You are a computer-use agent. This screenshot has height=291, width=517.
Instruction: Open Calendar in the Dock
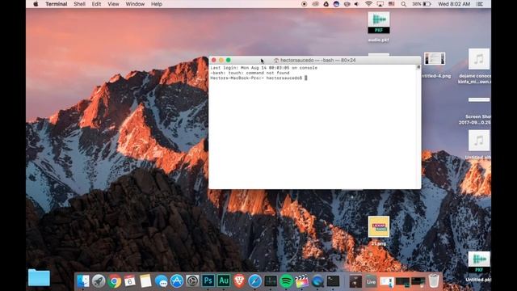point(129,281)
